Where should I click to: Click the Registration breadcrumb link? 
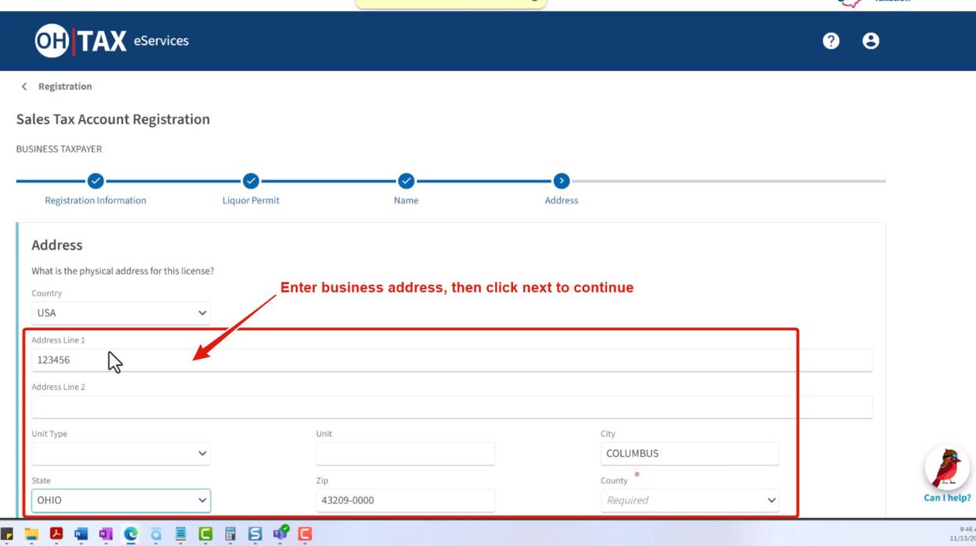65,87
